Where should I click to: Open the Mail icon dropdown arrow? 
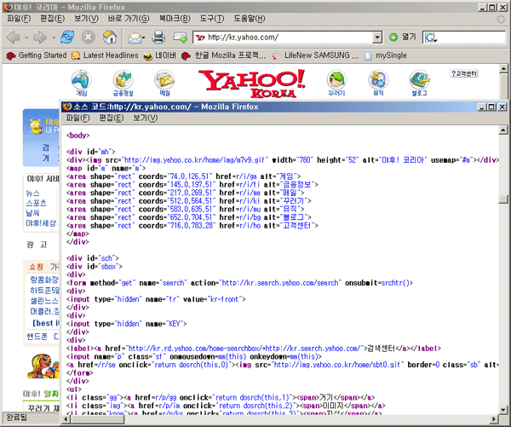click(x=143, y=38)
